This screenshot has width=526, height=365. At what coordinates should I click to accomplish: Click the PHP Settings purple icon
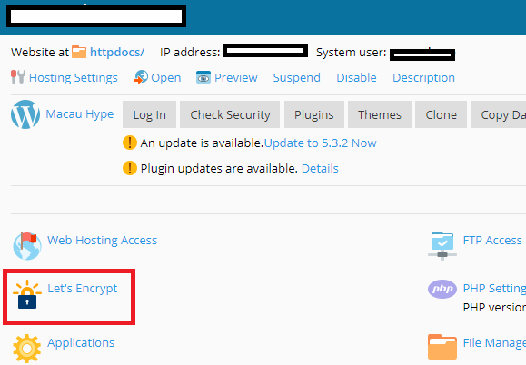click(442, 289)
